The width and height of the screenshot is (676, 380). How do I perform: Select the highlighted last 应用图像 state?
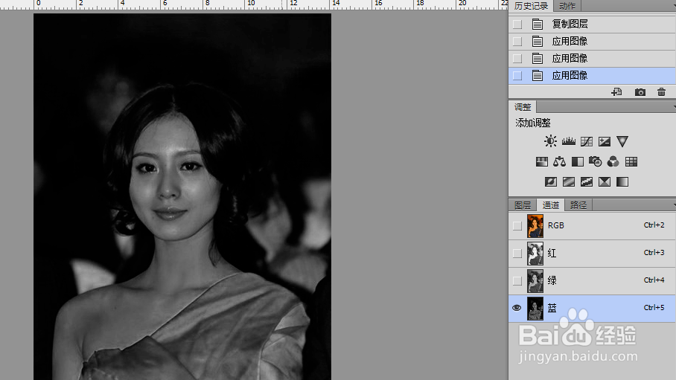(592, 76)
